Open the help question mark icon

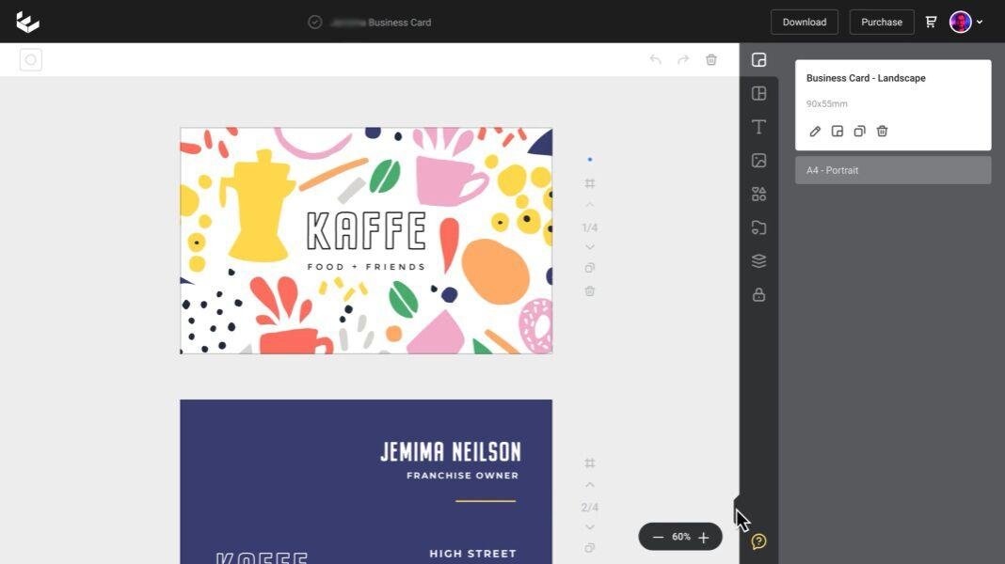tap(758, 541)
